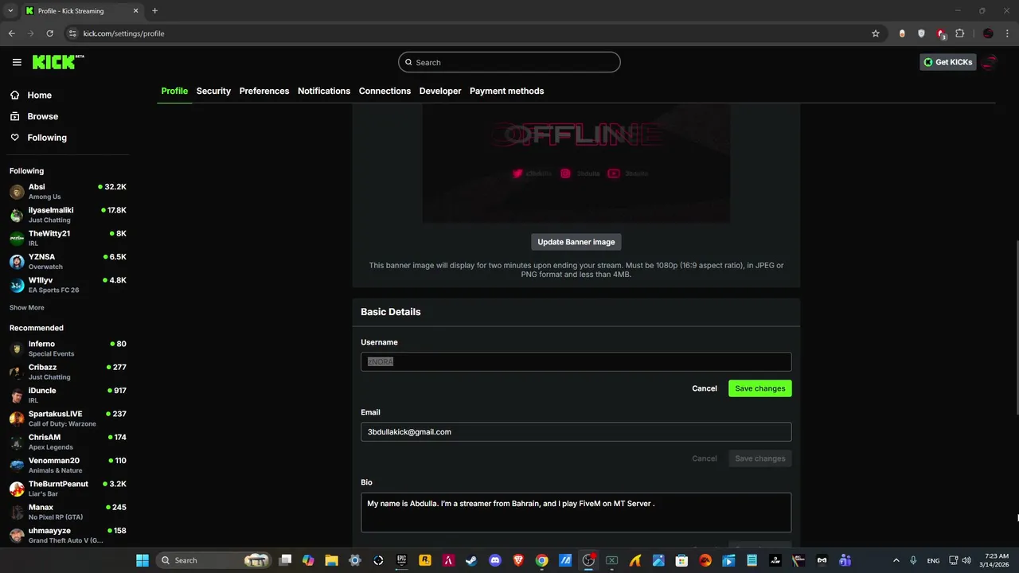The image size is (1019, 573).
Task: Click the browser address bar URL
Action: point(123,33)
